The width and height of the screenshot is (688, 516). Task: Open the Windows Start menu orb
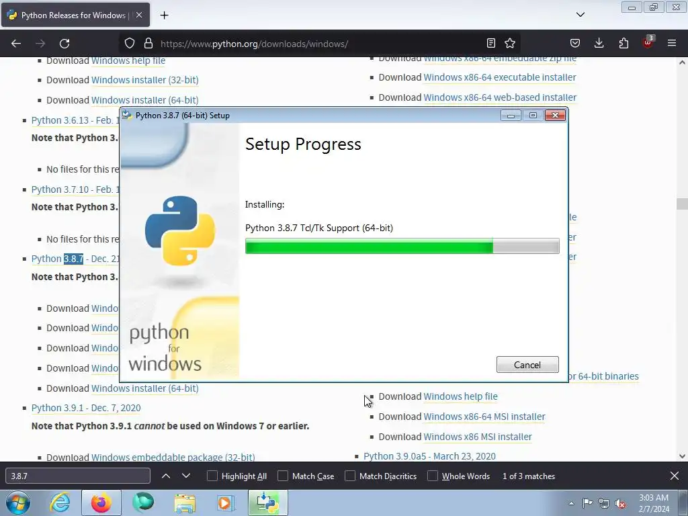point(17,503)
